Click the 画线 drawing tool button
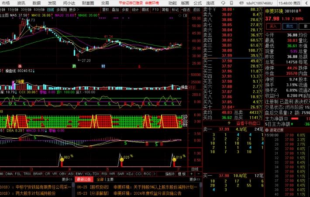This screenshot has height=197, width=310. coord(145,9)
